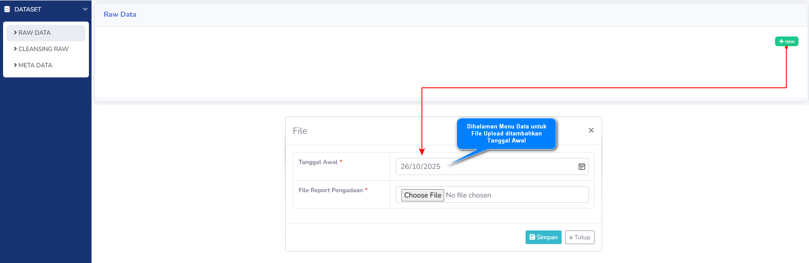809x263 pixels.
Task: Select META DATA in the sidebar
Action: (35, 65)
